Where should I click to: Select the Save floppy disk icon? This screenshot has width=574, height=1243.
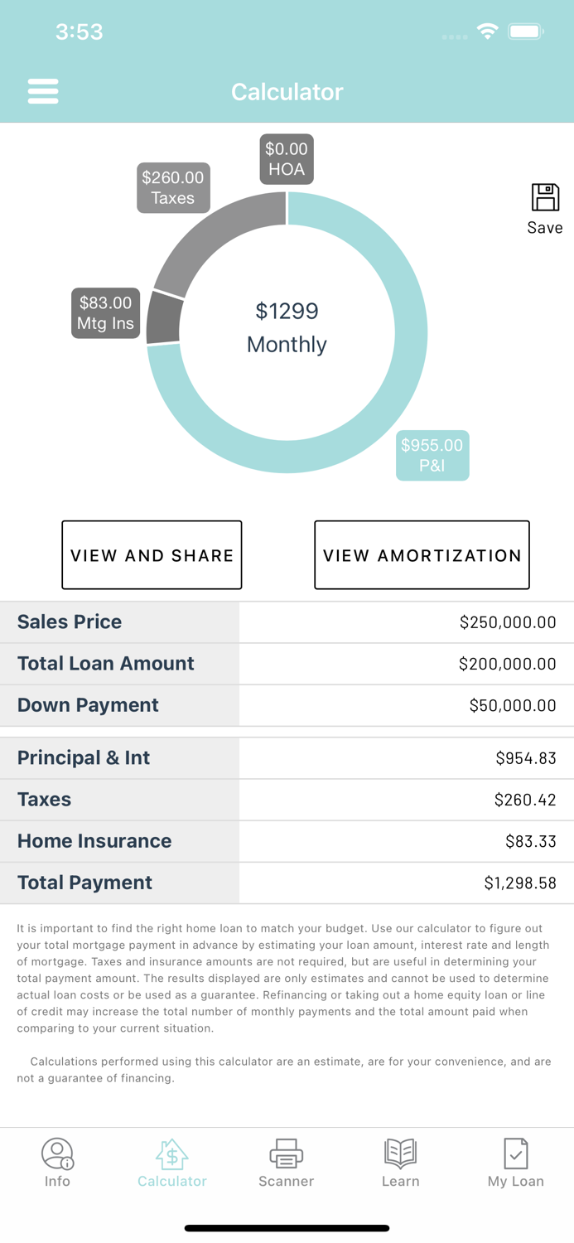pos(544,199)
